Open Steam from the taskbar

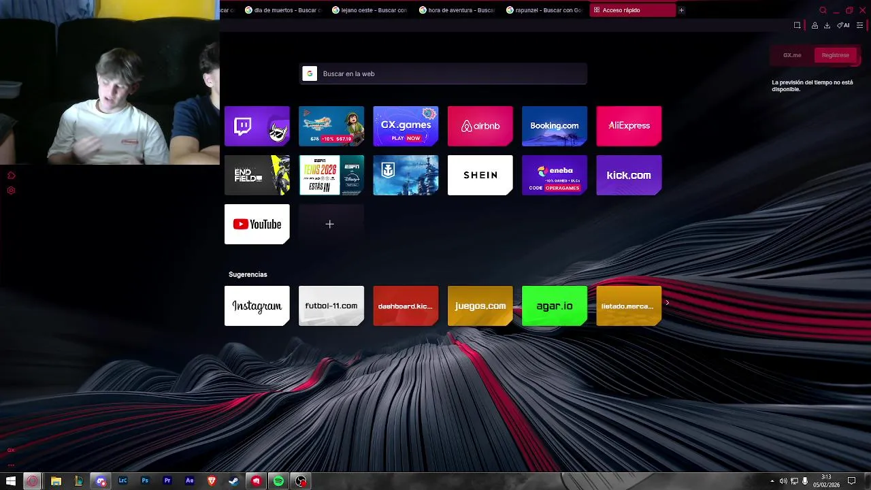pos(233,481)
